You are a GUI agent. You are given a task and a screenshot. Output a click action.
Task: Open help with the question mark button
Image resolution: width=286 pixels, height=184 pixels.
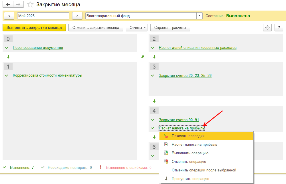[x=279, y=27]
